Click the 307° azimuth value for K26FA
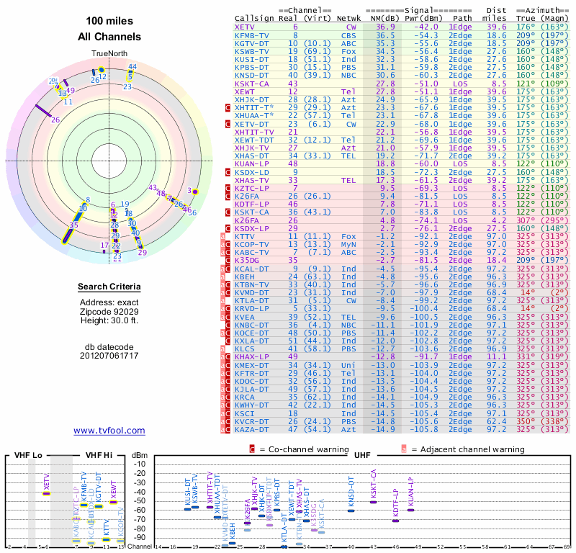 pos(526,220)
